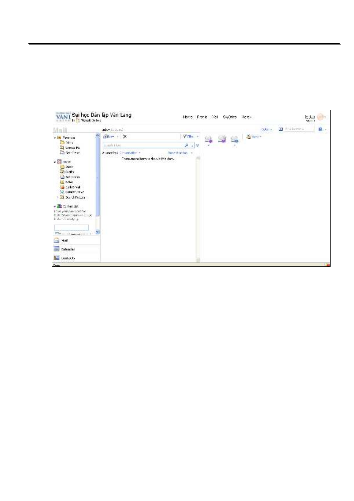Open SkyDrive from top navigation
Viewport: 354px width, 501px height.
point(230,117)
